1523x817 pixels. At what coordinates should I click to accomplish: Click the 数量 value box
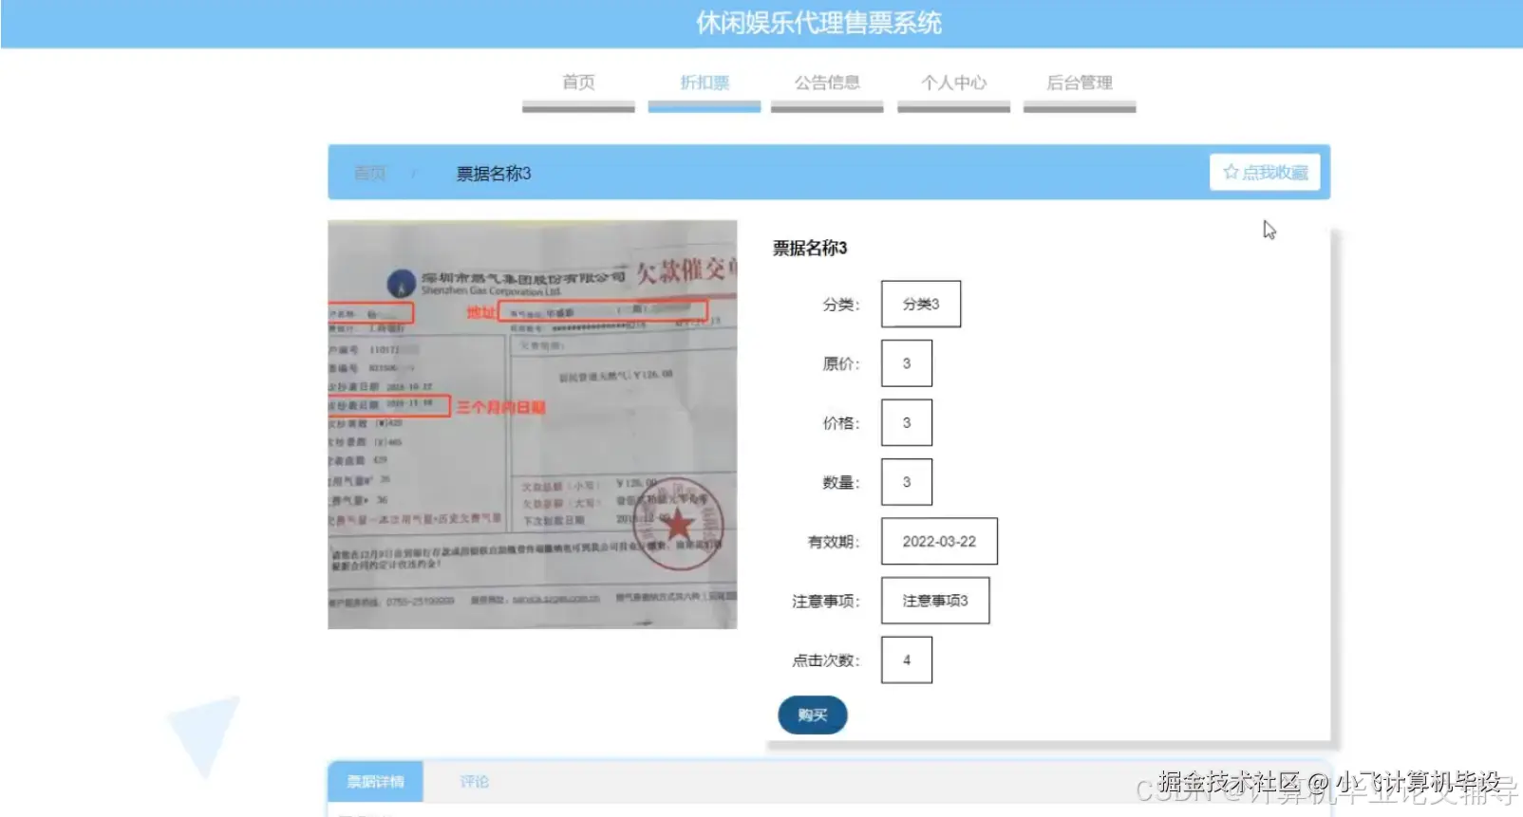pyautogui.click(x=907, y=482)
